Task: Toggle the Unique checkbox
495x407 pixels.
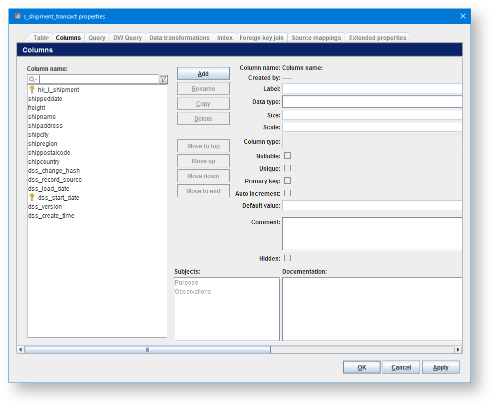Action: click(x=287, y=168)
